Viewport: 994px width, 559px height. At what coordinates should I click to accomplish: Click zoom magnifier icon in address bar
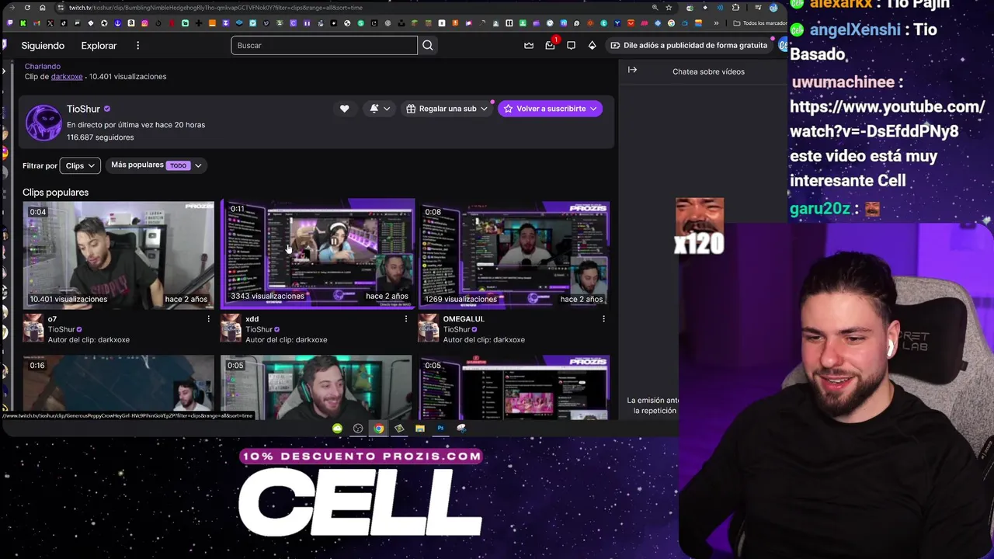pyautogui.click(x=655, y=8)
